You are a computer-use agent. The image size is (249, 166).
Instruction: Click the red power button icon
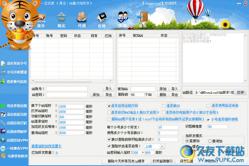coord(246,3)
